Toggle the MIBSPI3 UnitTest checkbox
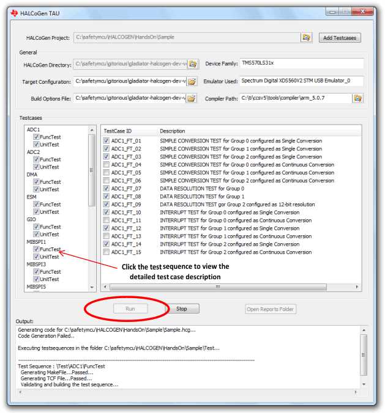The height and width of the screenshot is (413, 385). [x=36, y=279]
